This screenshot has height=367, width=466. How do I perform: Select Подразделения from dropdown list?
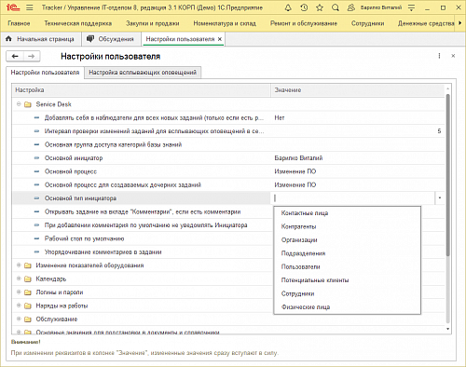click(x=347, y=253)
